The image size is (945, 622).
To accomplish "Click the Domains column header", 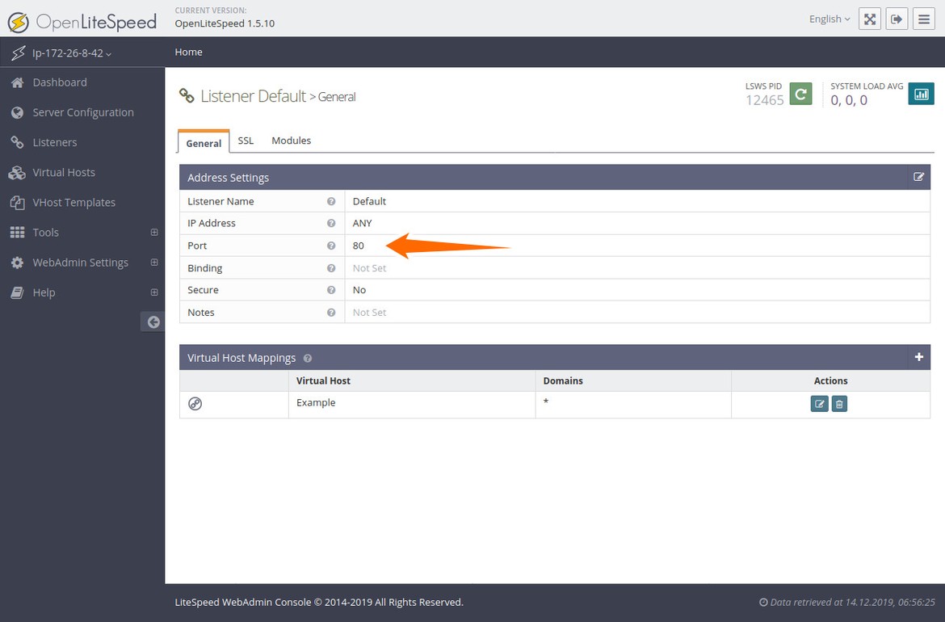I will 563,381.
